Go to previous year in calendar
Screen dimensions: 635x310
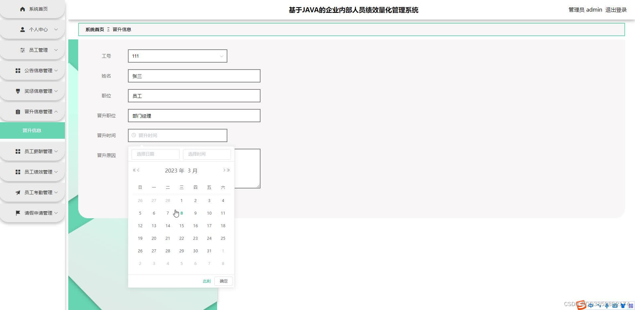[x=134, y=170]
